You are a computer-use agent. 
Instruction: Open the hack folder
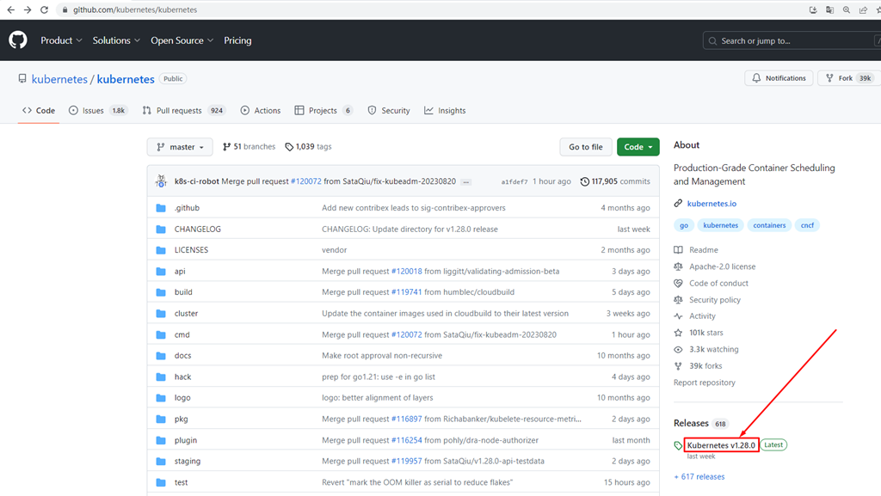pos(182,377)
